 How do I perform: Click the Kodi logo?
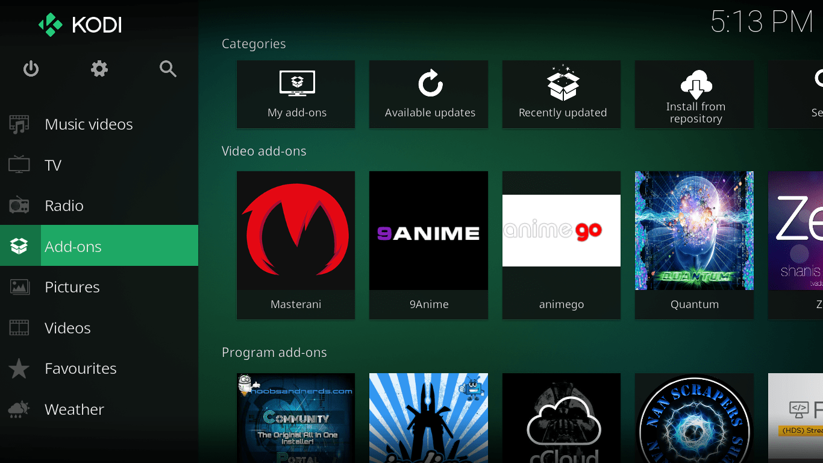80,25
